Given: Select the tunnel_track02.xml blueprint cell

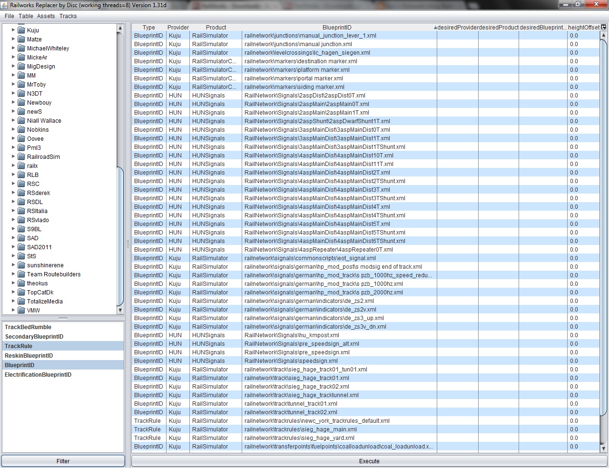Looking at the screenshot, I should point(339,412).
